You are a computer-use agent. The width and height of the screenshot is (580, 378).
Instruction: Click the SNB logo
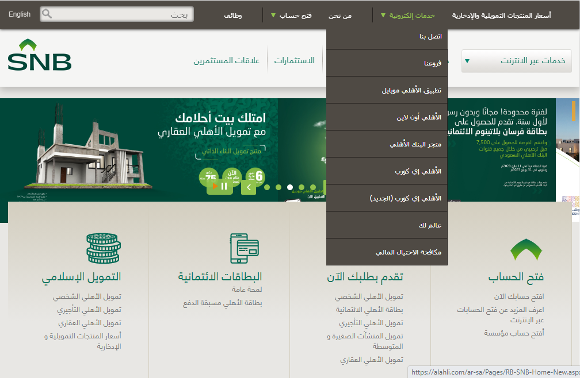[40, 55]
